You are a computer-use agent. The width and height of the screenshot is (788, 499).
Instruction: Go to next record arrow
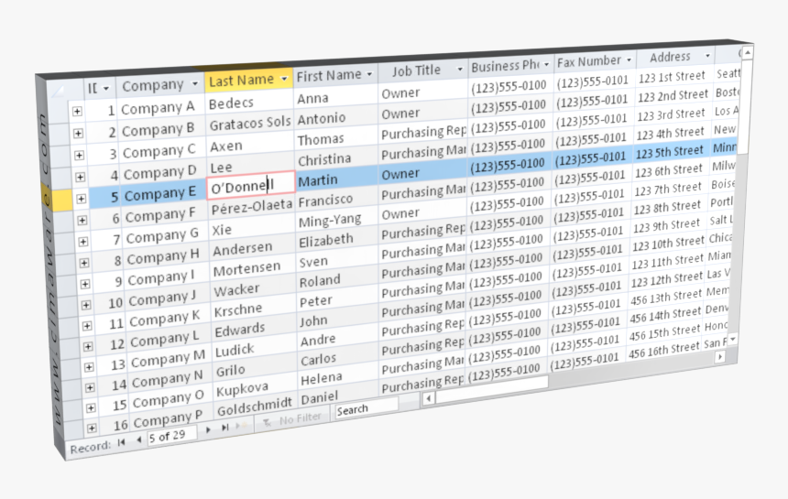tap(208, 428)
